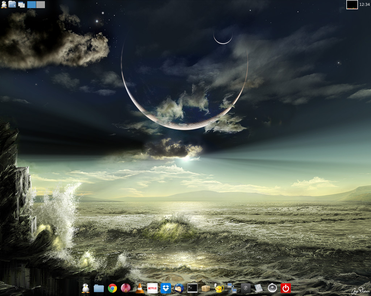The width and height of the screenshot is (371, 296).
Task: Switch to the blue first workspace
Action: pyautogui.click(x=32, y=5)
